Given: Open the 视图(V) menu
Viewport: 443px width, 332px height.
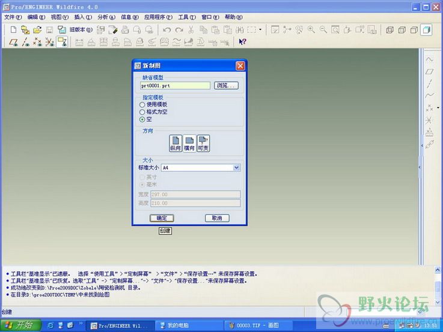Looking at the screenshot, I should [x=60, y=17].
